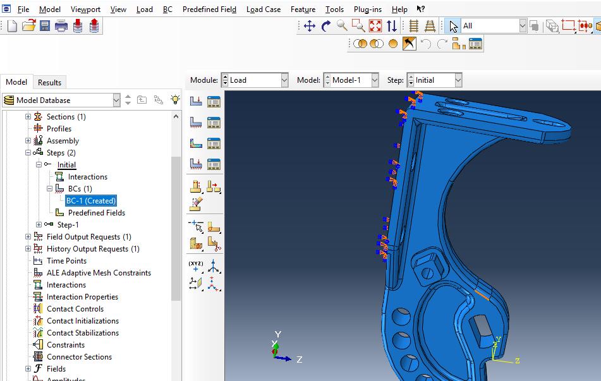Viewport: 601px width, 381px height.
Task: Collapse the BCs (1) tree node
Action: (49, 188)
